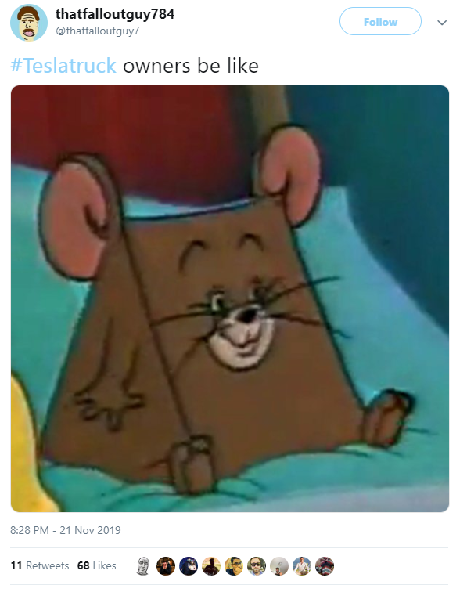Open the tweet timestamp 8:28 PM - 21 Nov 2019

pyautogui.click(x=65, y=530)
